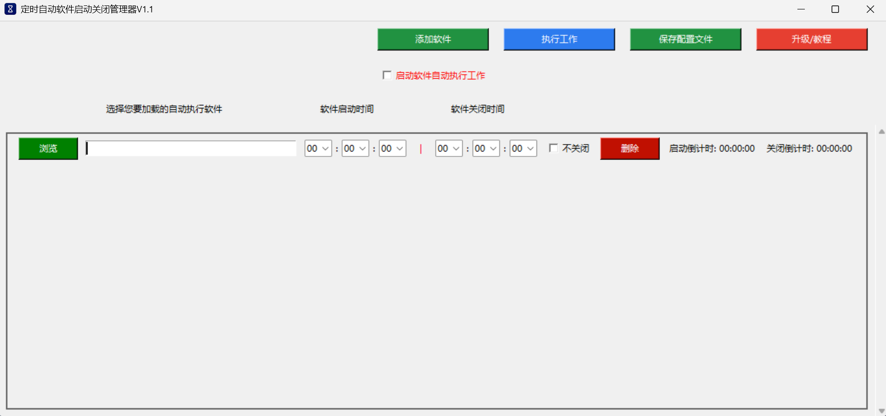Save settings via 保存配置文件 button

686,39
